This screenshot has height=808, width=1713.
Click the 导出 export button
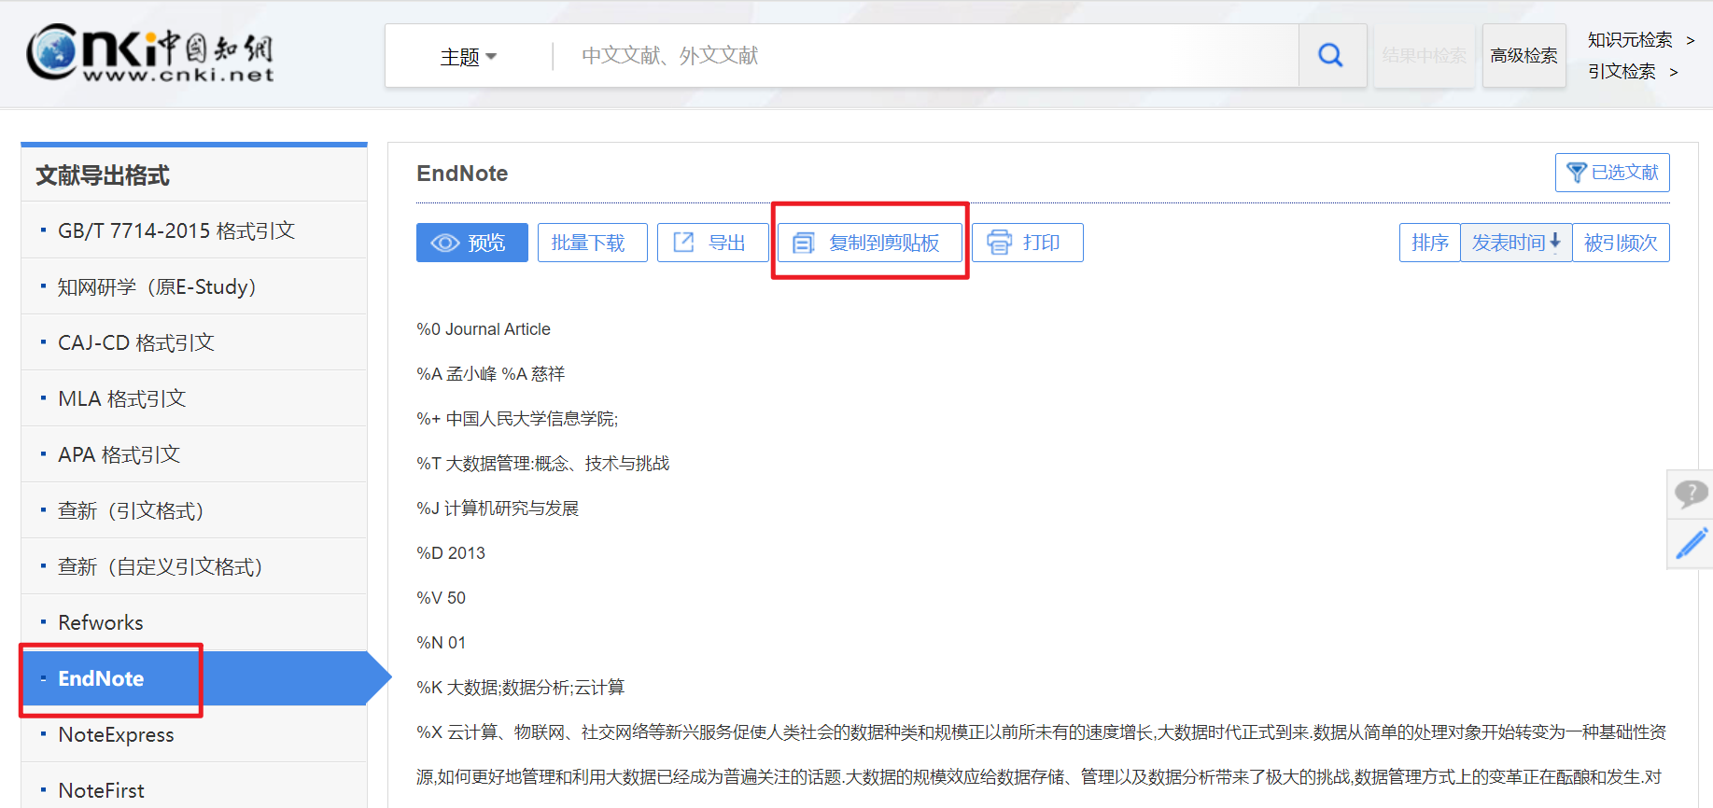[712, 243]
